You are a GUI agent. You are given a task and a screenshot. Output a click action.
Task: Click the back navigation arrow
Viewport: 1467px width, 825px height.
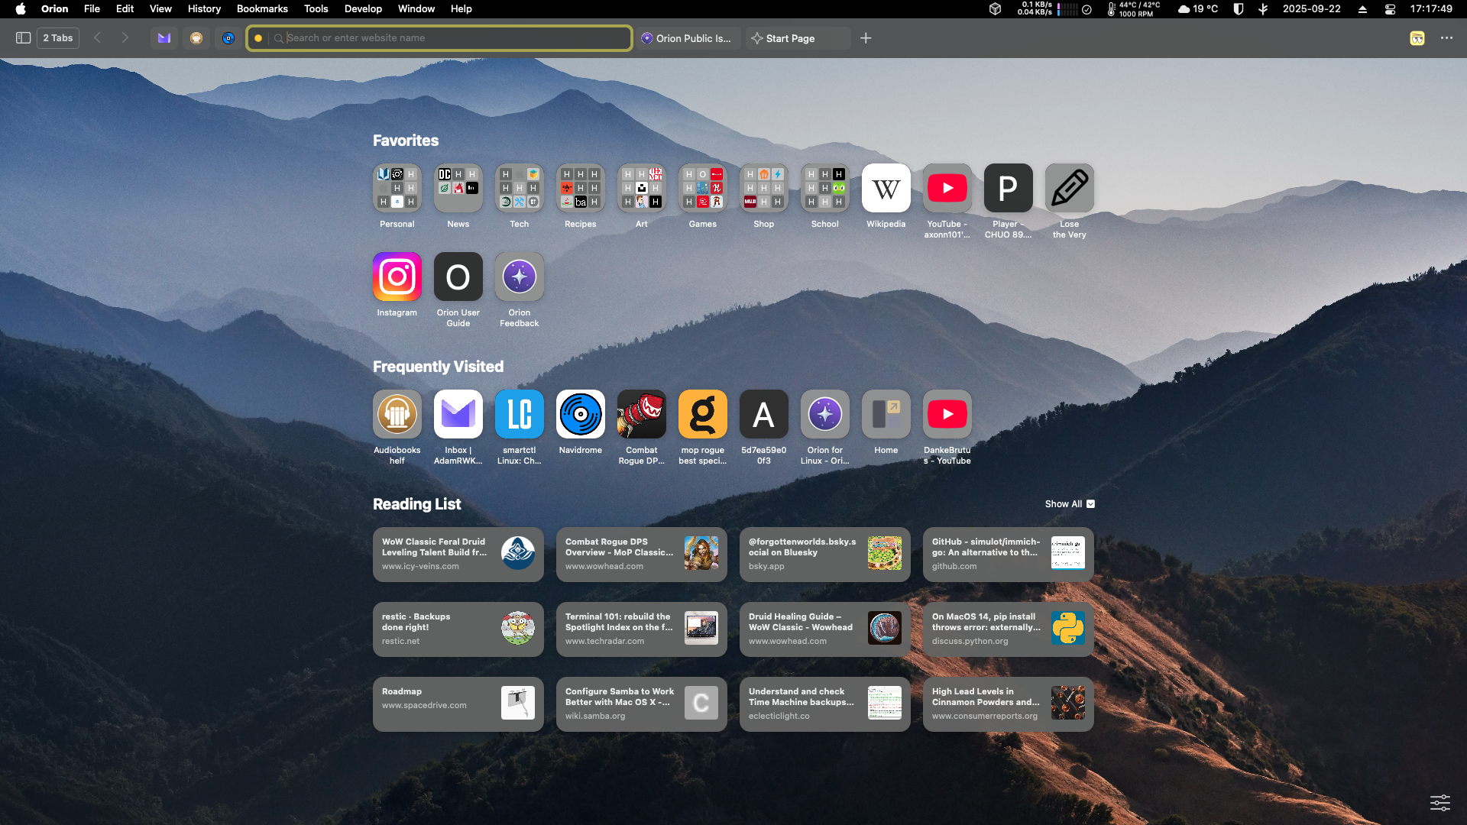[97, 37]
